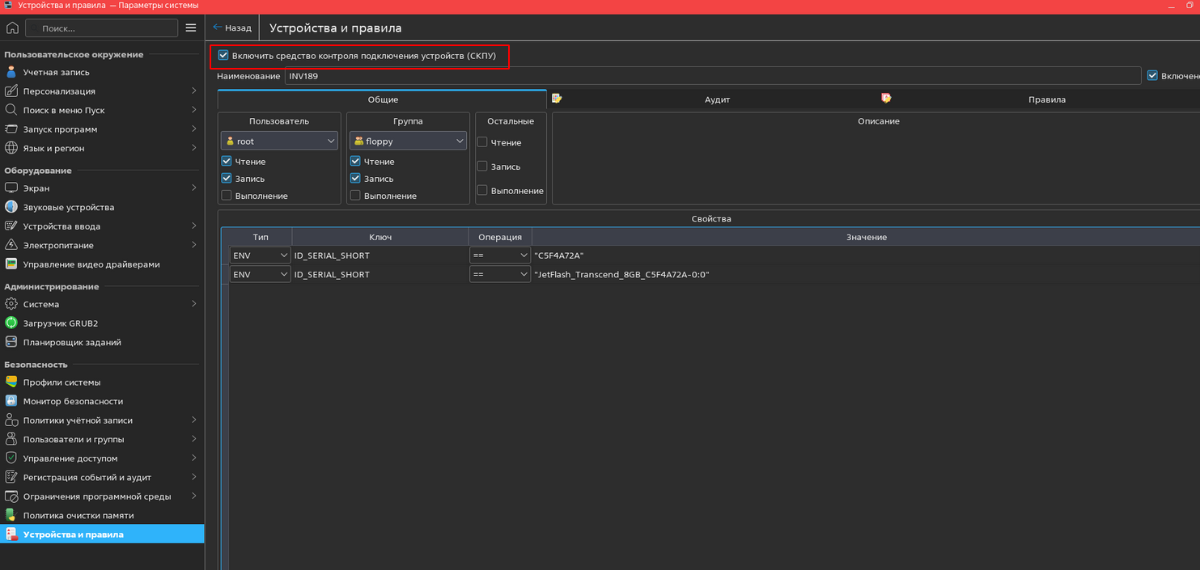Open the root user dropdown
Image resolution: width=1200 pixels, height=570 pixels.
(279, 141)
